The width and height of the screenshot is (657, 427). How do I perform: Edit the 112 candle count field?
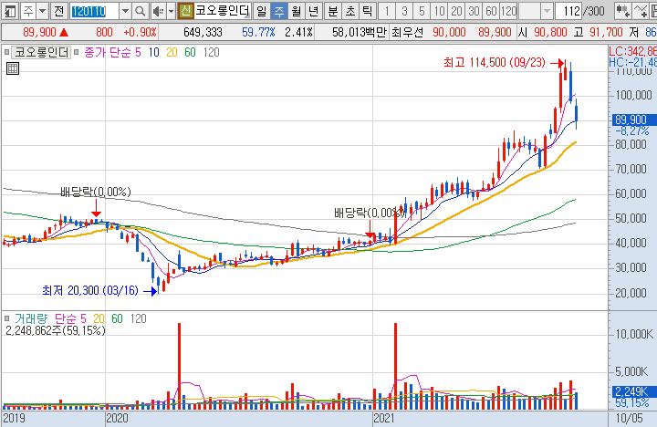pos(568,11)
